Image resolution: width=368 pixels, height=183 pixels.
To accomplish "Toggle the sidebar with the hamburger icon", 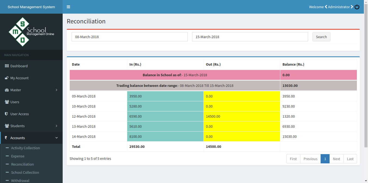I will [x=68, y=7].
